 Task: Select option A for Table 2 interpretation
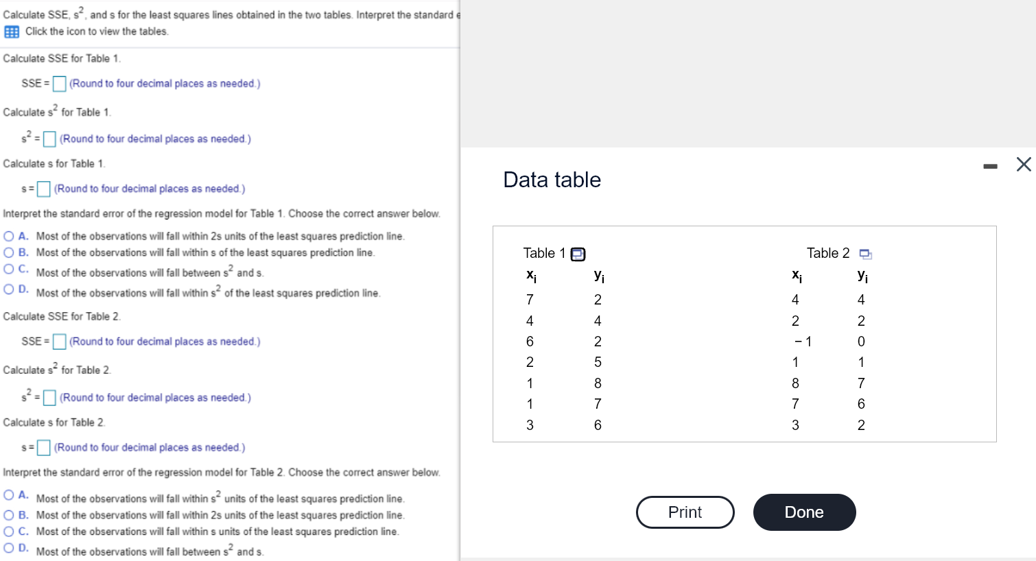click(9, 495)
